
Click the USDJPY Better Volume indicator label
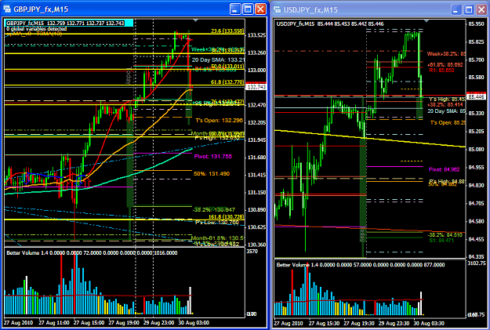coord(361,265)
